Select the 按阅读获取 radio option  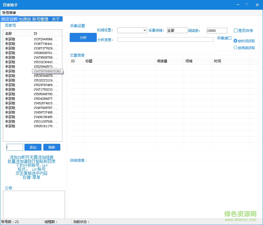point(236,48)
